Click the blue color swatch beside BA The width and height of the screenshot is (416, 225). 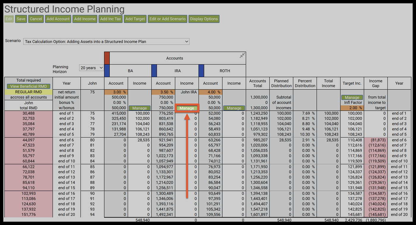point(107,71)
